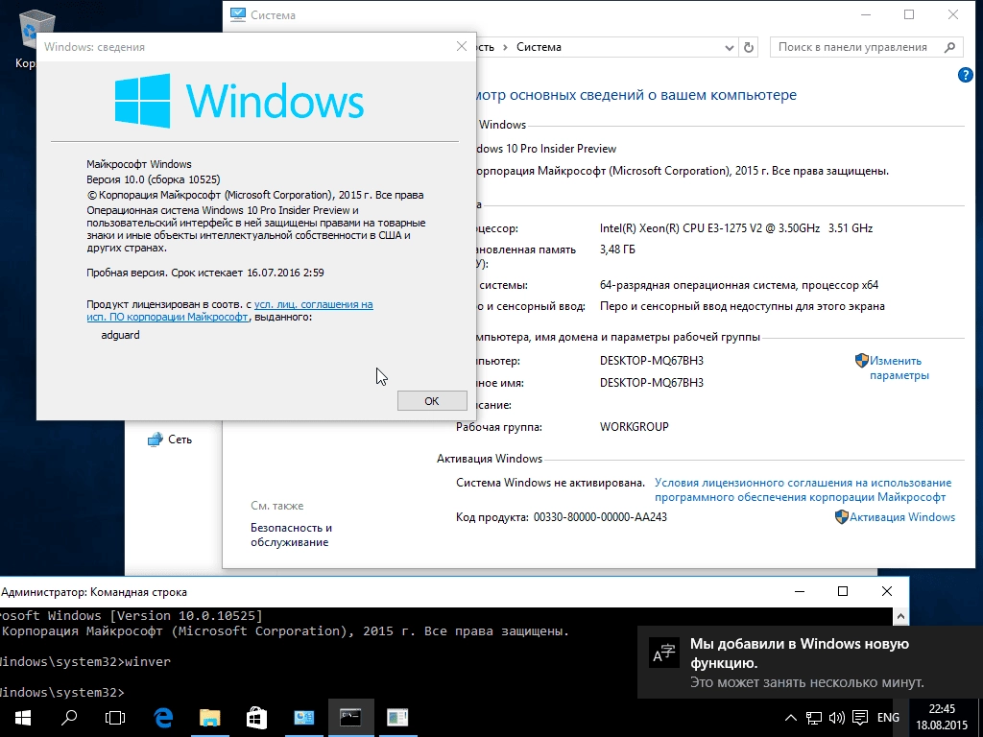Open taskbar search magnifier
The height and width of the screenshot is (737, 983).
click(x=69, y=718)
